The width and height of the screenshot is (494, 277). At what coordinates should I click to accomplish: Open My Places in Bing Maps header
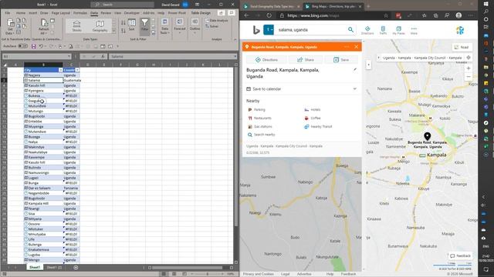tap(398, 30)
